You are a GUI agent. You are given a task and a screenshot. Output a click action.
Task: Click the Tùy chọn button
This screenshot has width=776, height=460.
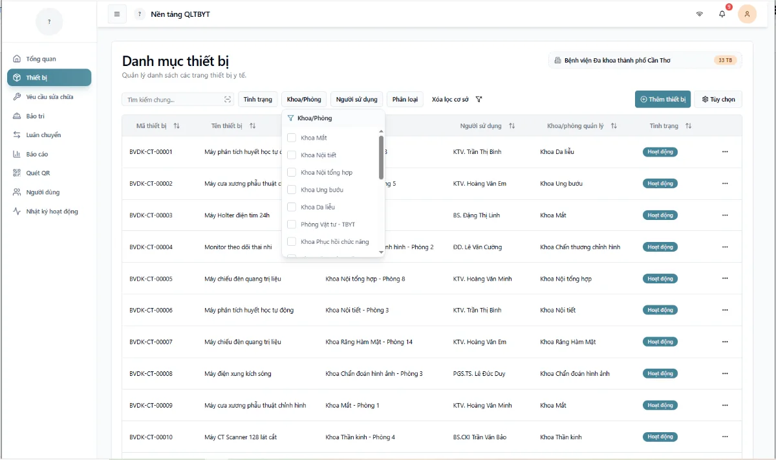(718, 100)
